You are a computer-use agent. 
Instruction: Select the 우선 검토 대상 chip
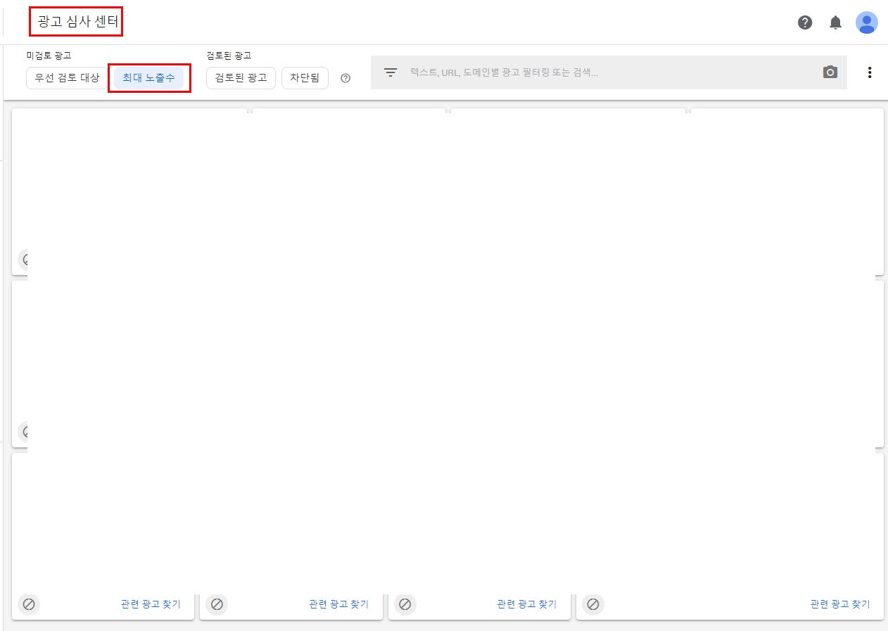coord(68,77)
